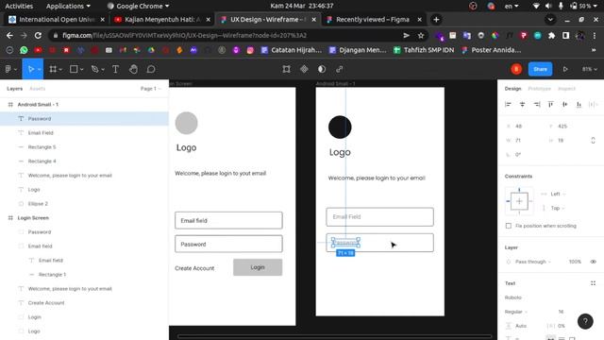Open the Pass through blend mode dropdown

532,262
